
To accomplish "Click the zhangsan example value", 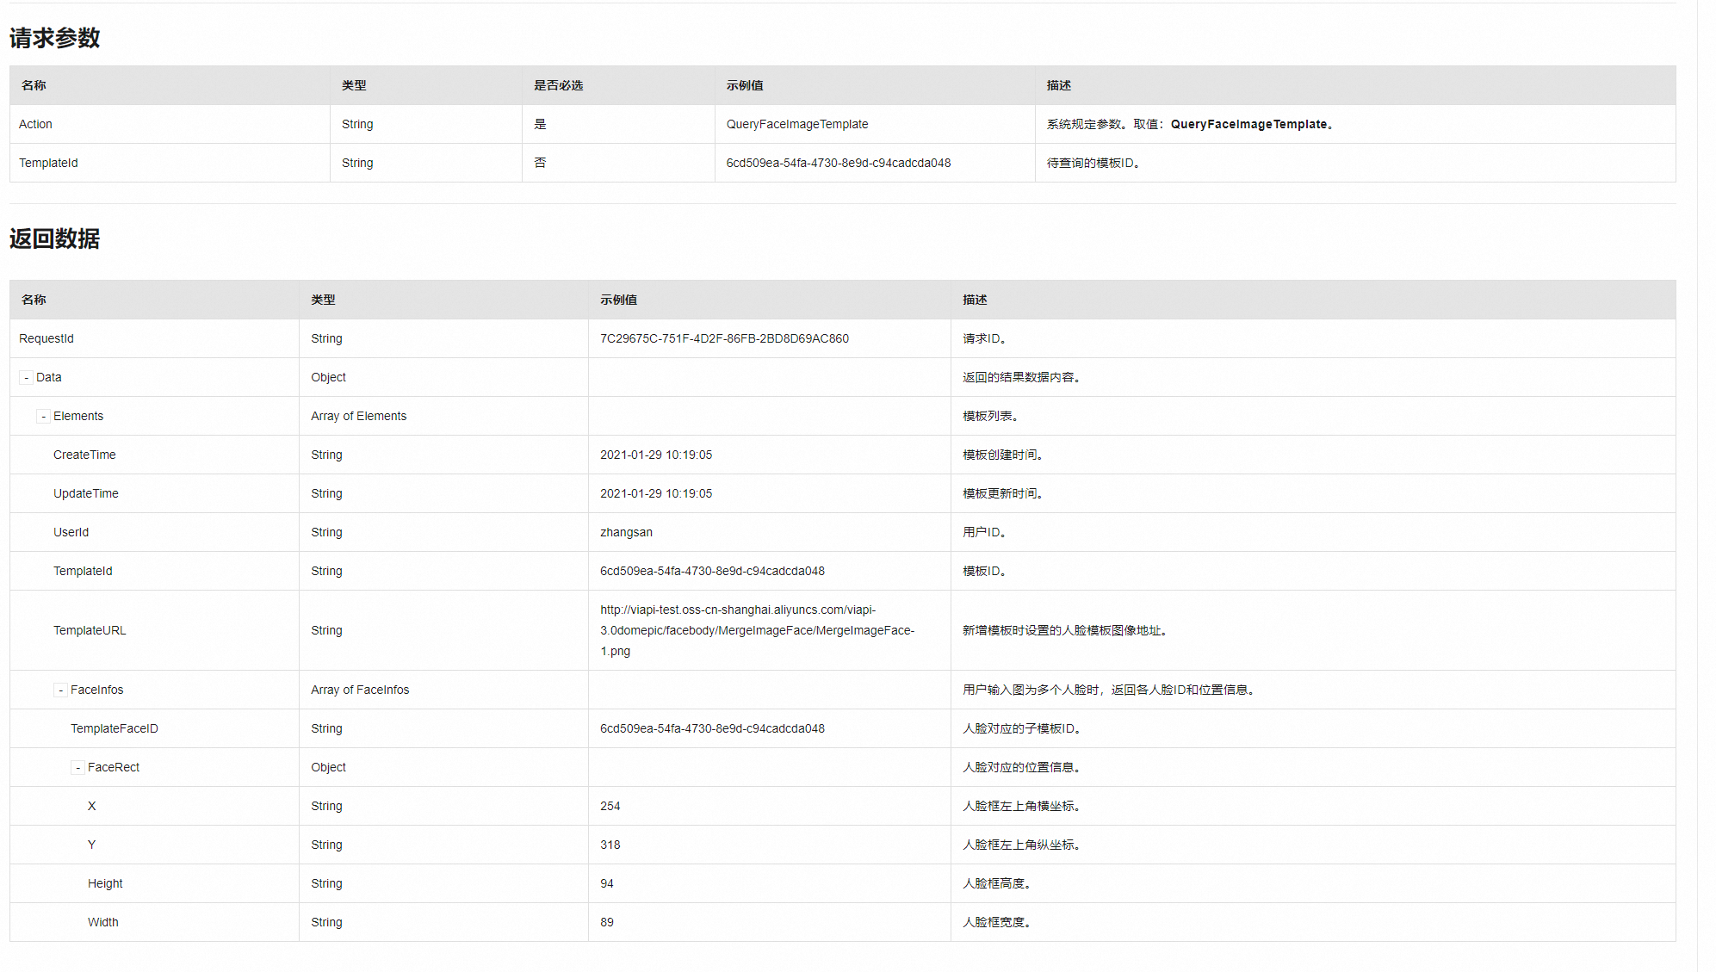I will [x=626, y=532].
